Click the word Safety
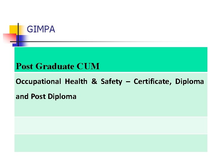The image size is (213, 159). point(112,82)
